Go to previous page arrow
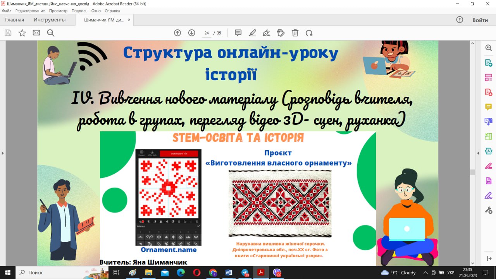This screenshot has width=496, height=279. click(x=177, y=33)
